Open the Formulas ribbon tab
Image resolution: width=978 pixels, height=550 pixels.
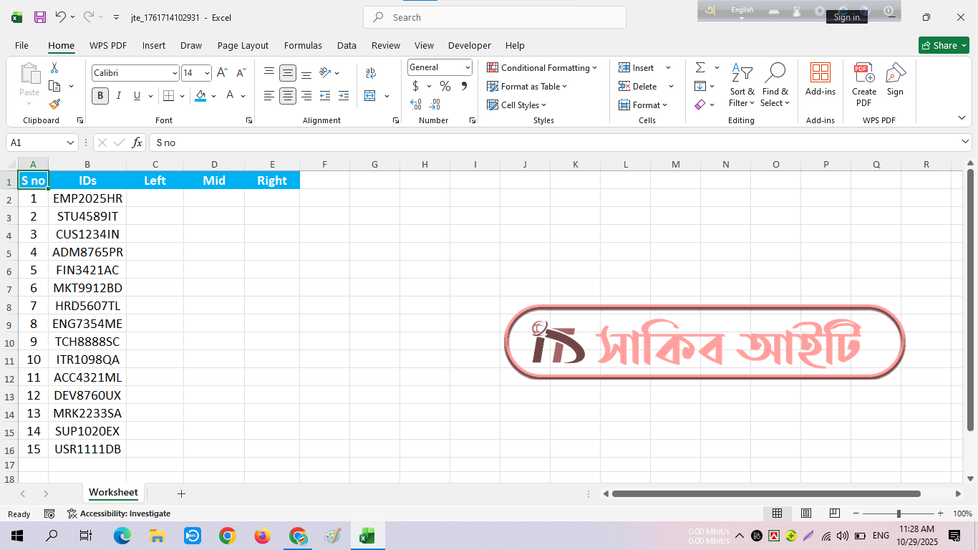[x=303, y=45]
